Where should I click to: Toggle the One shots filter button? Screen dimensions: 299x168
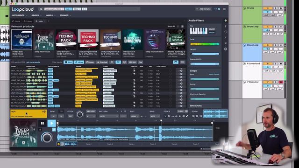(102, 62)
